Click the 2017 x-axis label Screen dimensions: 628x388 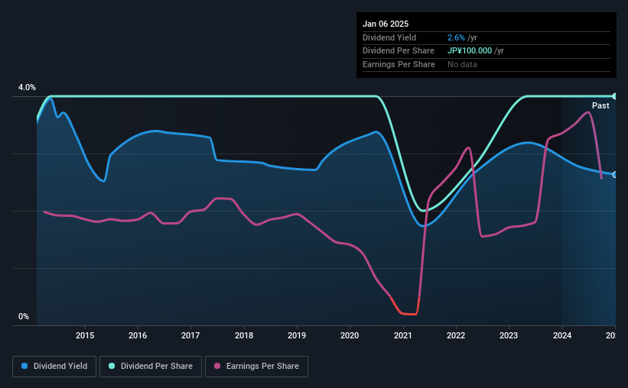[x=190, y=335]
